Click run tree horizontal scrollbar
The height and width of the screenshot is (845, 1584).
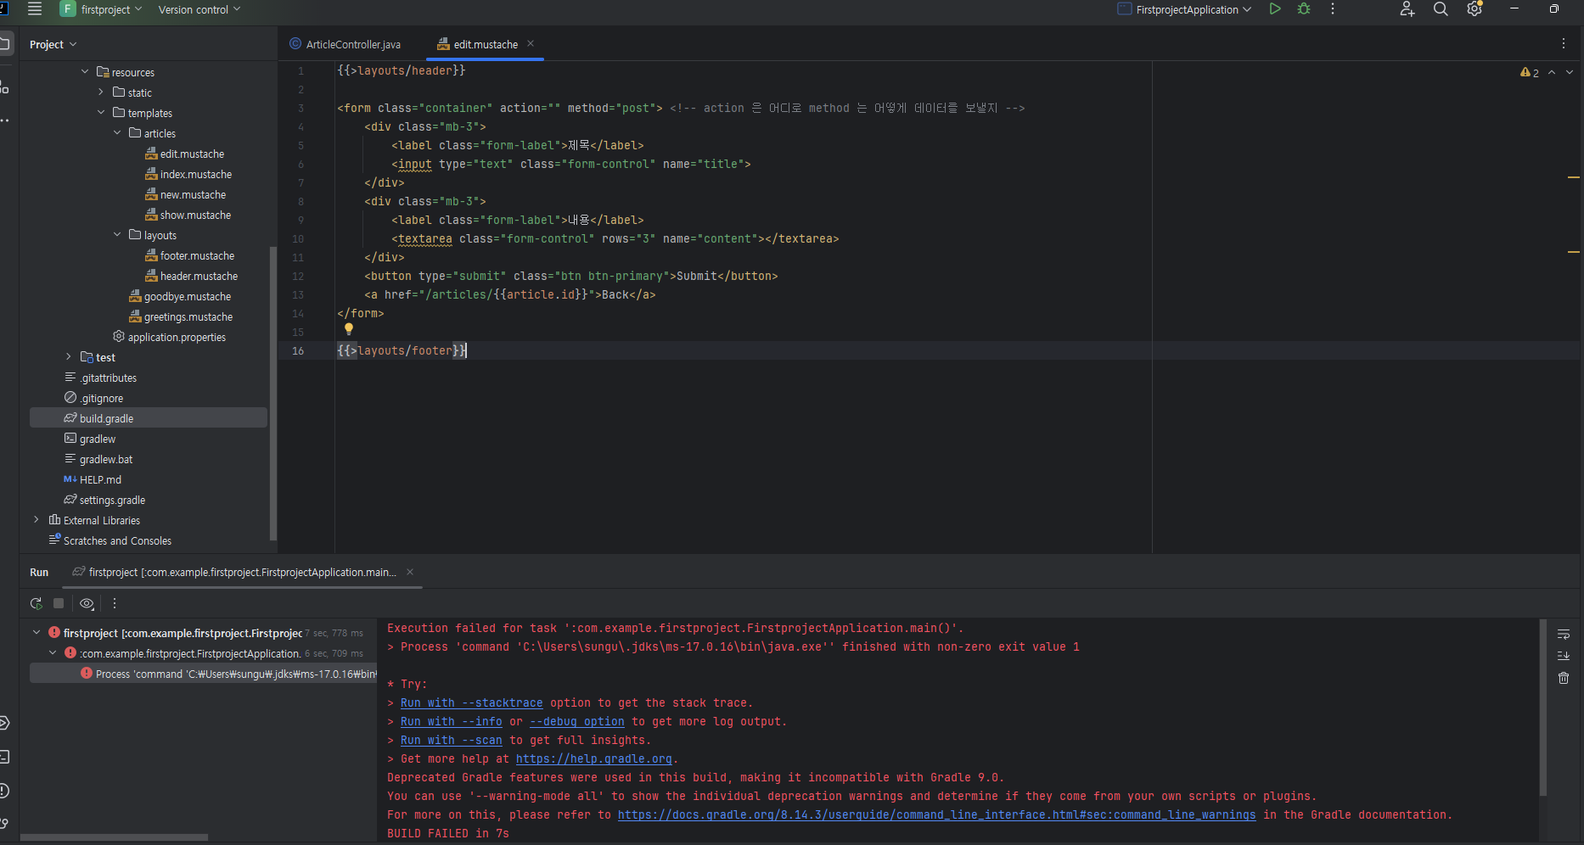[114, 837]
